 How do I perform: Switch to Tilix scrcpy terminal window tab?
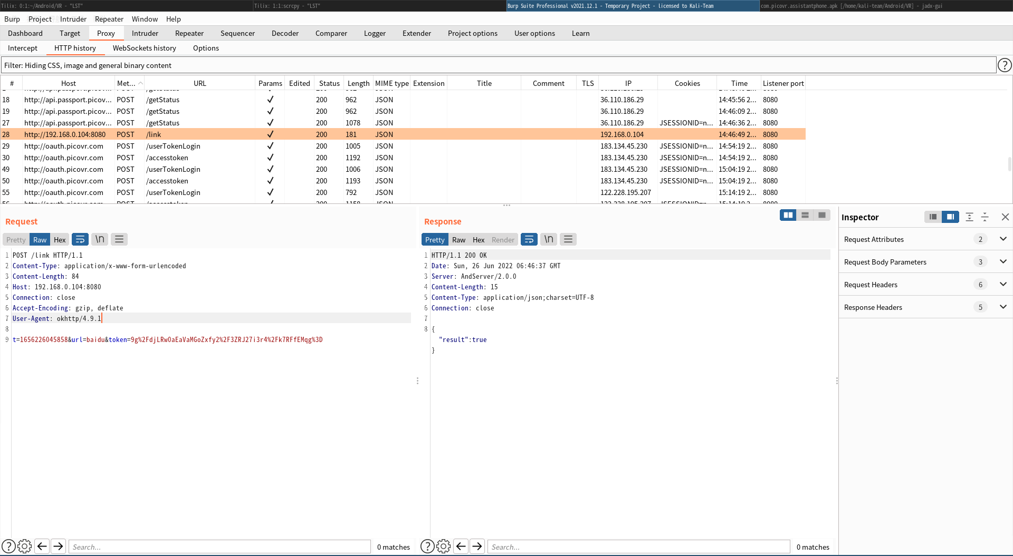point(379,6)
